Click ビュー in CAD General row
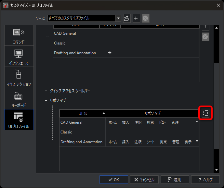 (163, 122)
